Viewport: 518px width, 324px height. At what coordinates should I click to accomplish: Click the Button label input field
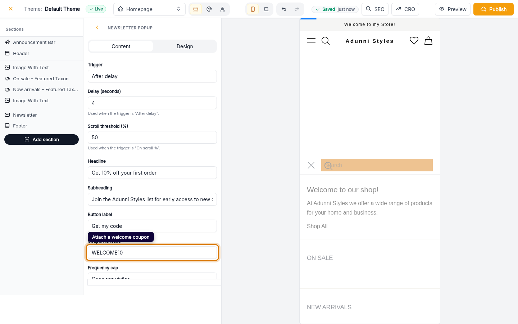pyautogui.click(x=152, y=226)
